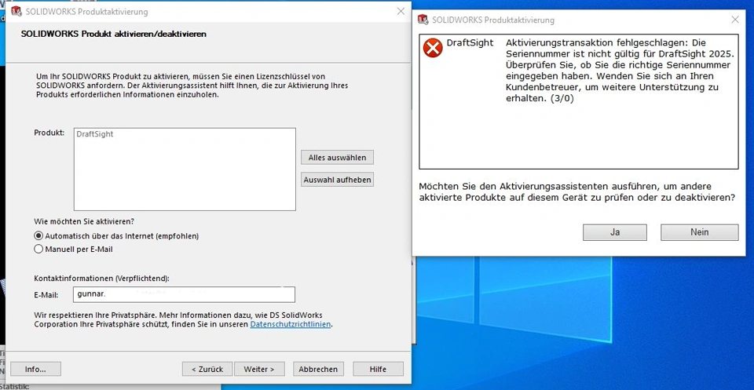Click Ja in the error dialog

614,232
